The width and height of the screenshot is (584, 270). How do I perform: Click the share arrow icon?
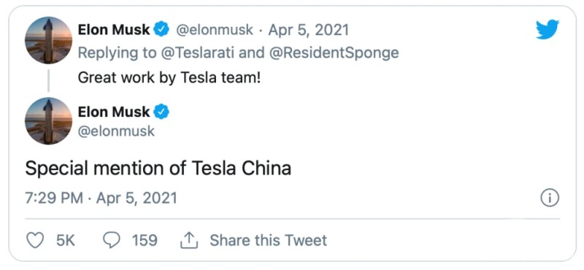[189, 240]
